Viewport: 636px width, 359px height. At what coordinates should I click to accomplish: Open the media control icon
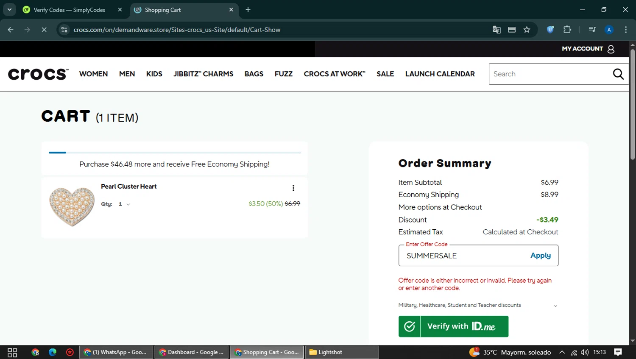(x=592, y=30)
